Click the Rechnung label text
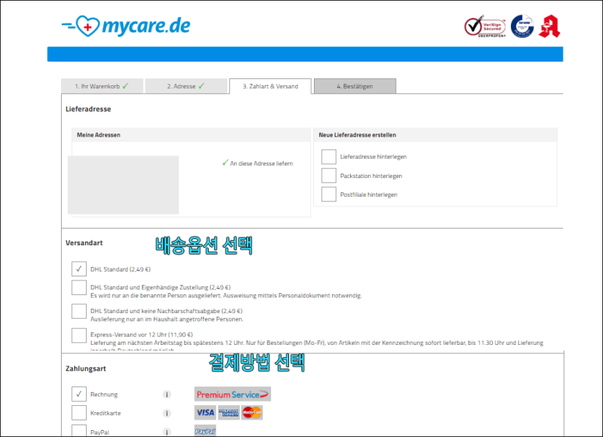Screen dimensions: 603x437 [104, 395]
